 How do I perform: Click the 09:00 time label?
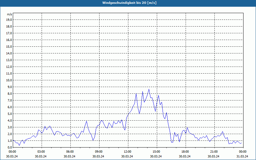100,152
